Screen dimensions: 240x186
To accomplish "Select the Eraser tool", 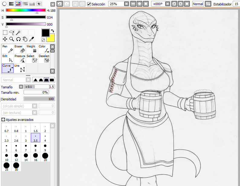I will click(20, 49).
